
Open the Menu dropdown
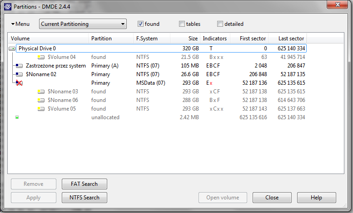(20, 24)
